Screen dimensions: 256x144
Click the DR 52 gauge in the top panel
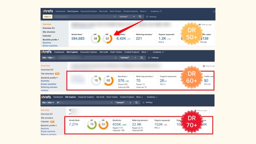coord(107,38)
